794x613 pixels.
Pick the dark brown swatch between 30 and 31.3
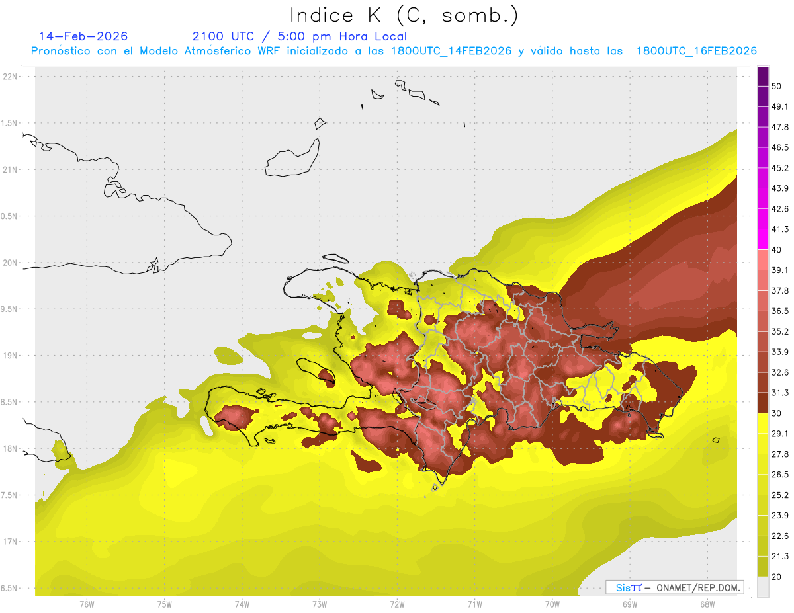[764, 403]
